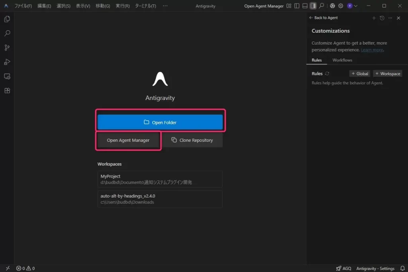Open the Extensions view

click(x=7, y=90)
